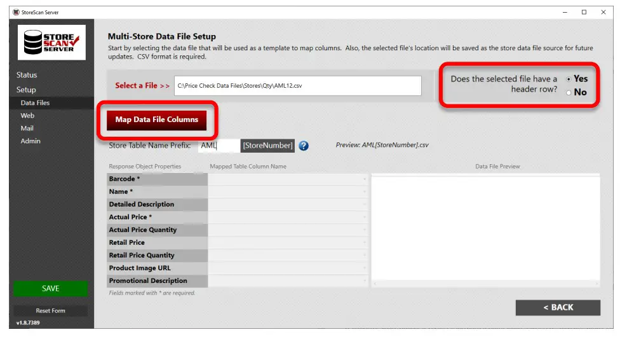Click the Data File Preview horizontal scrollbar
Viewport: 627px width, 339px height.
click(485, 284)
